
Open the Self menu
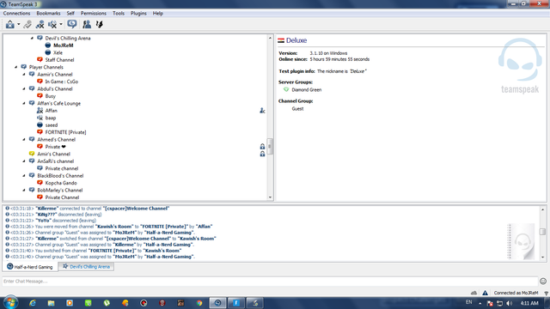coord(70,14)
